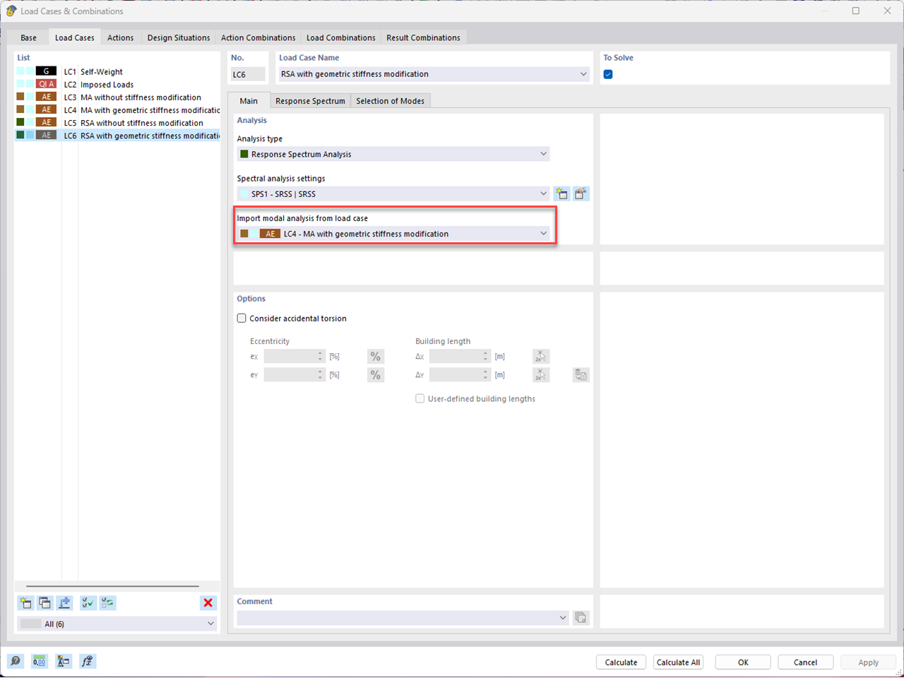Viewport: 904px width, 678px height.
Task: Apply the current load case changes
Action: click(x=868, y=662)
